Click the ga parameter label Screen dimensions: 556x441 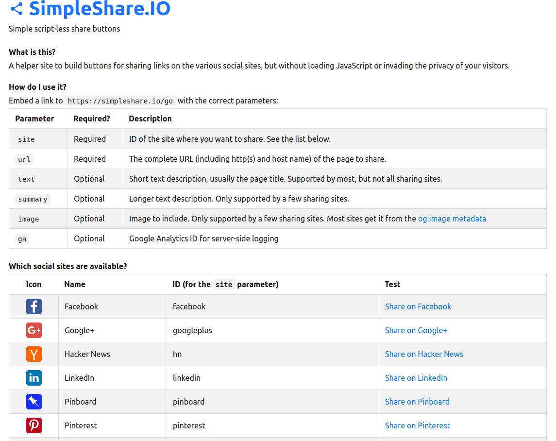[21, 239]
